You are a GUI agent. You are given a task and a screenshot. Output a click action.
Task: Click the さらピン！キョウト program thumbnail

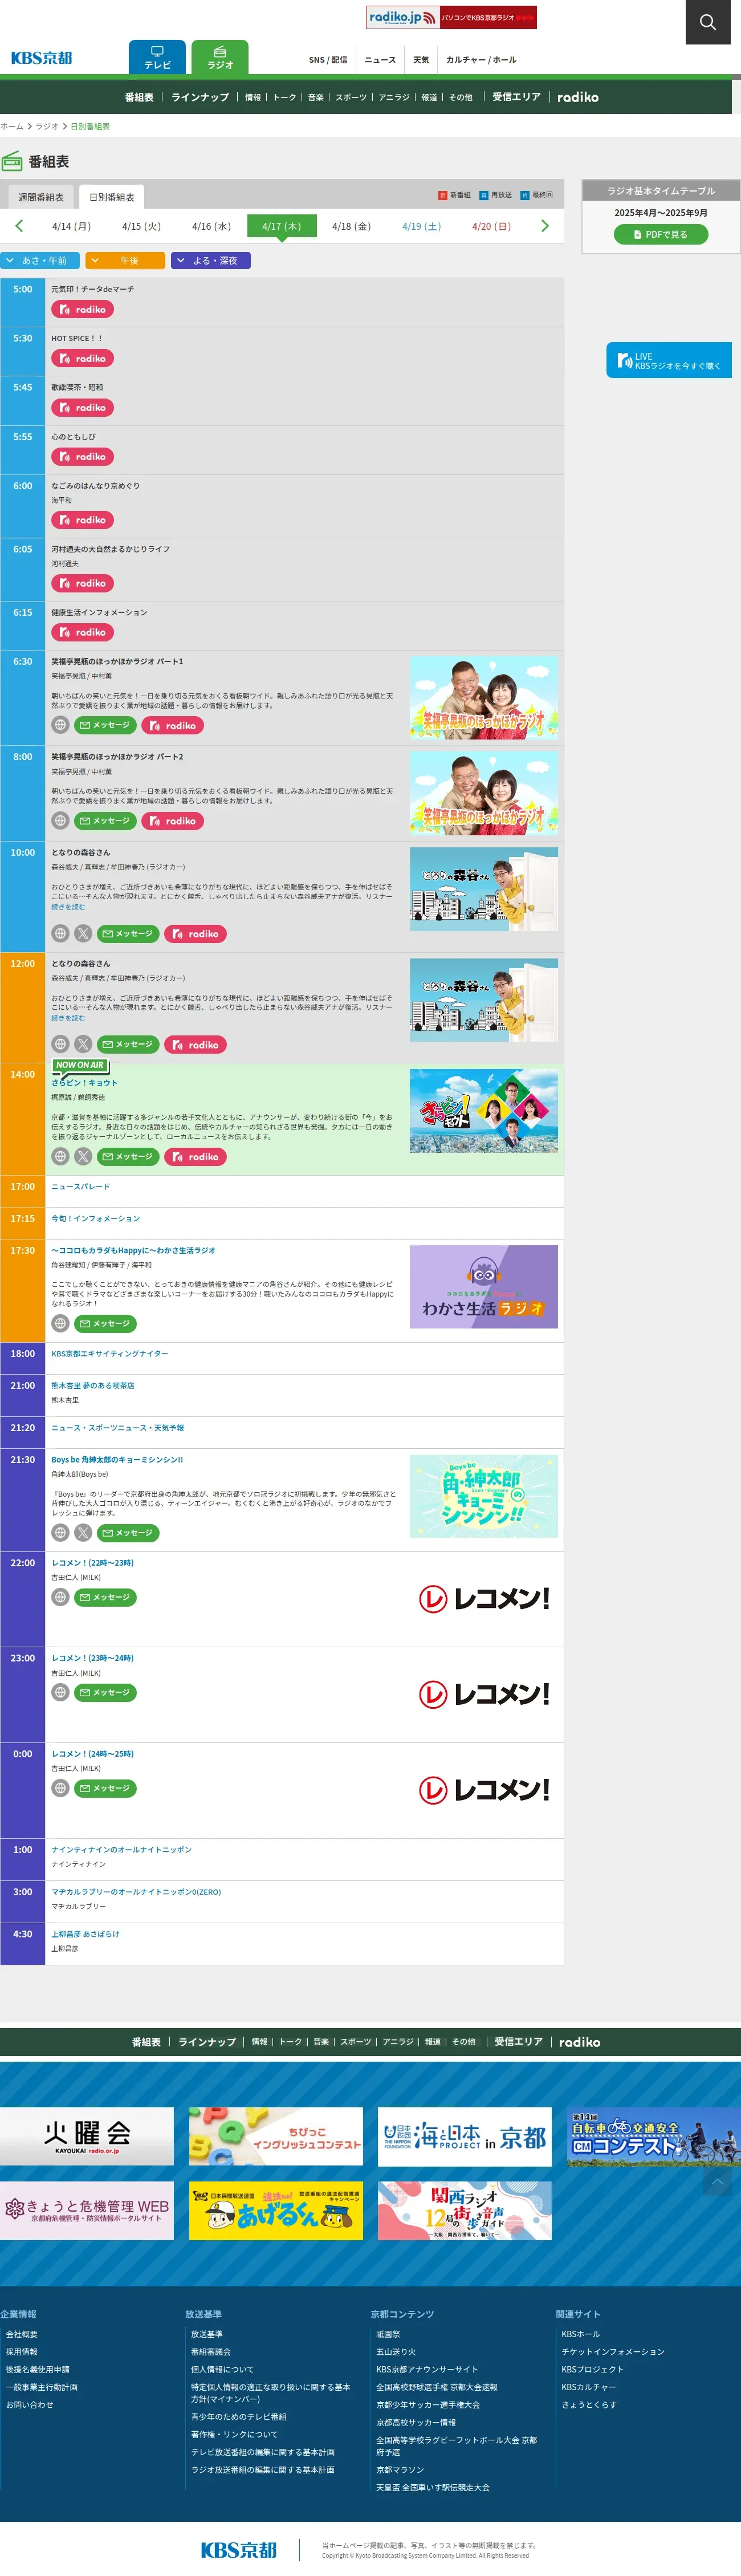pyautogui.click(x=484, y=1111)
